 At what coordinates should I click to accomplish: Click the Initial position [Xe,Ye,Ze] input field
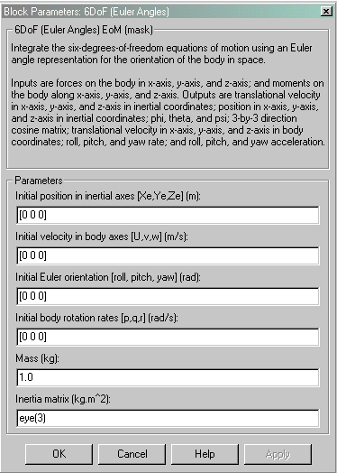pyautogui.click(x=168, y=216)
